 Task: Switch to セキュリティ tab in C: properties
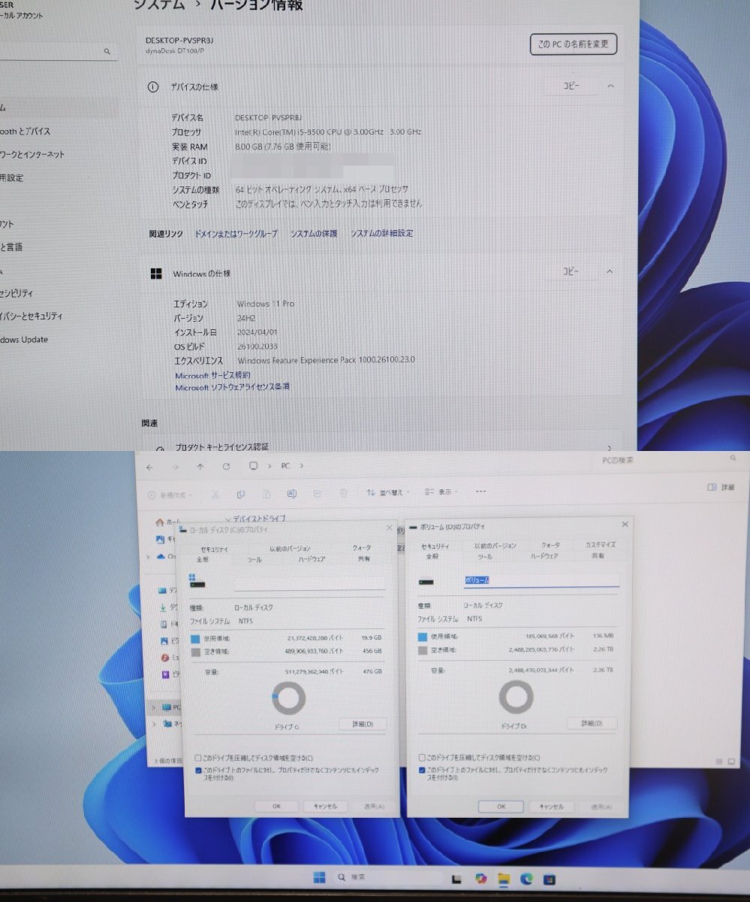click(214, 549)
